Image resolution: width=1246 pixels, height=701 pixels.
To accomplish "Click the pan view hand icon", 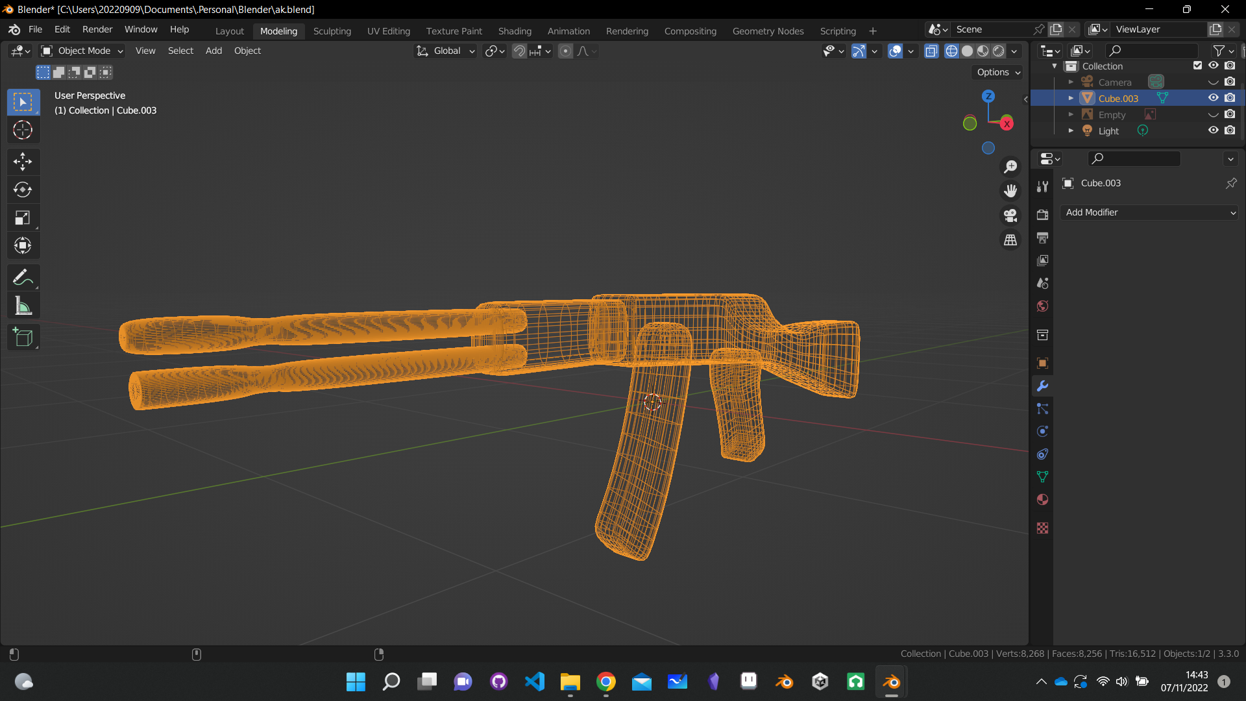I will (x=1010, y=191).
